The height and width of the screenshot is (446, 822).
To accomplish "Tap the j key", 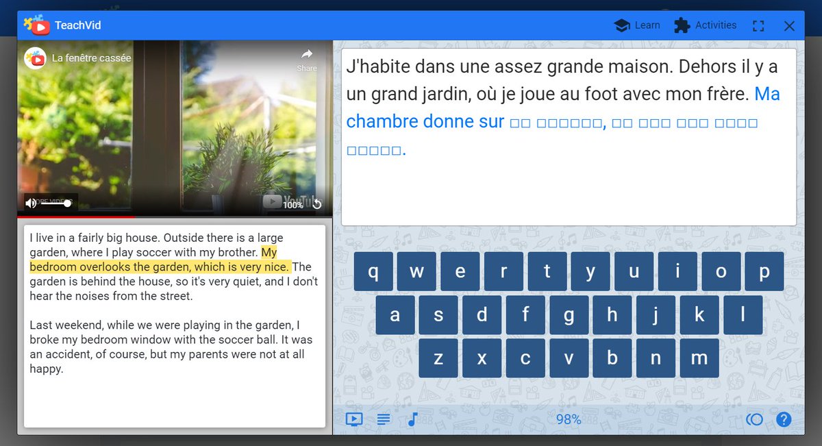I will (656, 315).
